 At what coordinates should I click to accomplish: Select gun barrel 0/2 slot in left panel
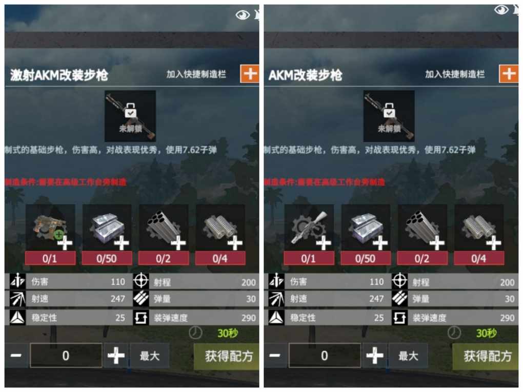point(164,234)
